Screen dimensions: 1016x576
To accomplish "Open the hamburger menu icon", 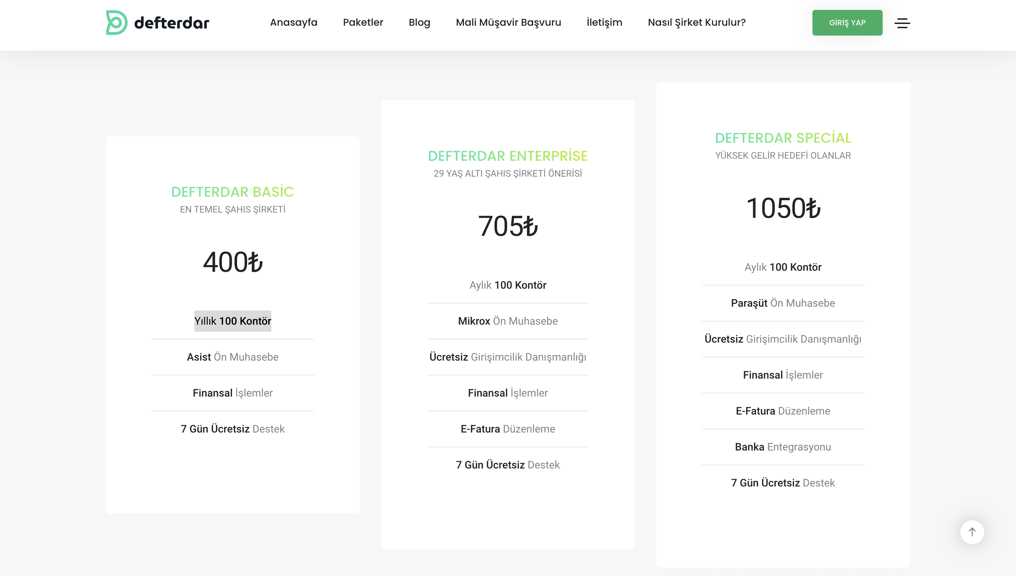I will 902,23.
